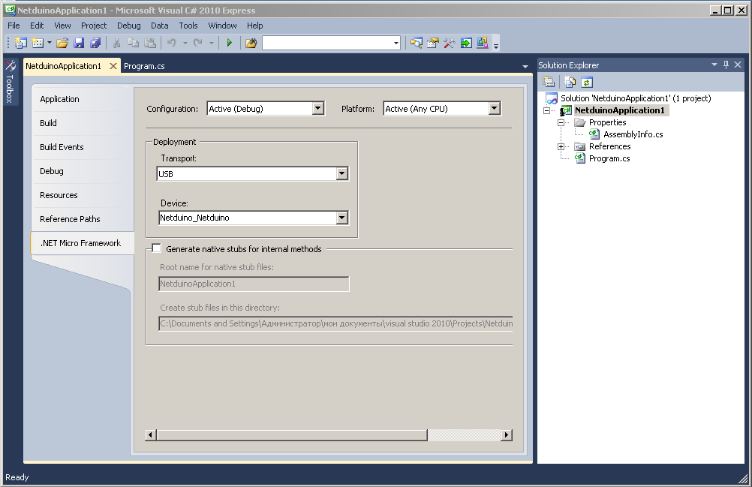The width and height of the screenshot is (752, 487).
Task: Open the View menu
Action: point(62,26)
